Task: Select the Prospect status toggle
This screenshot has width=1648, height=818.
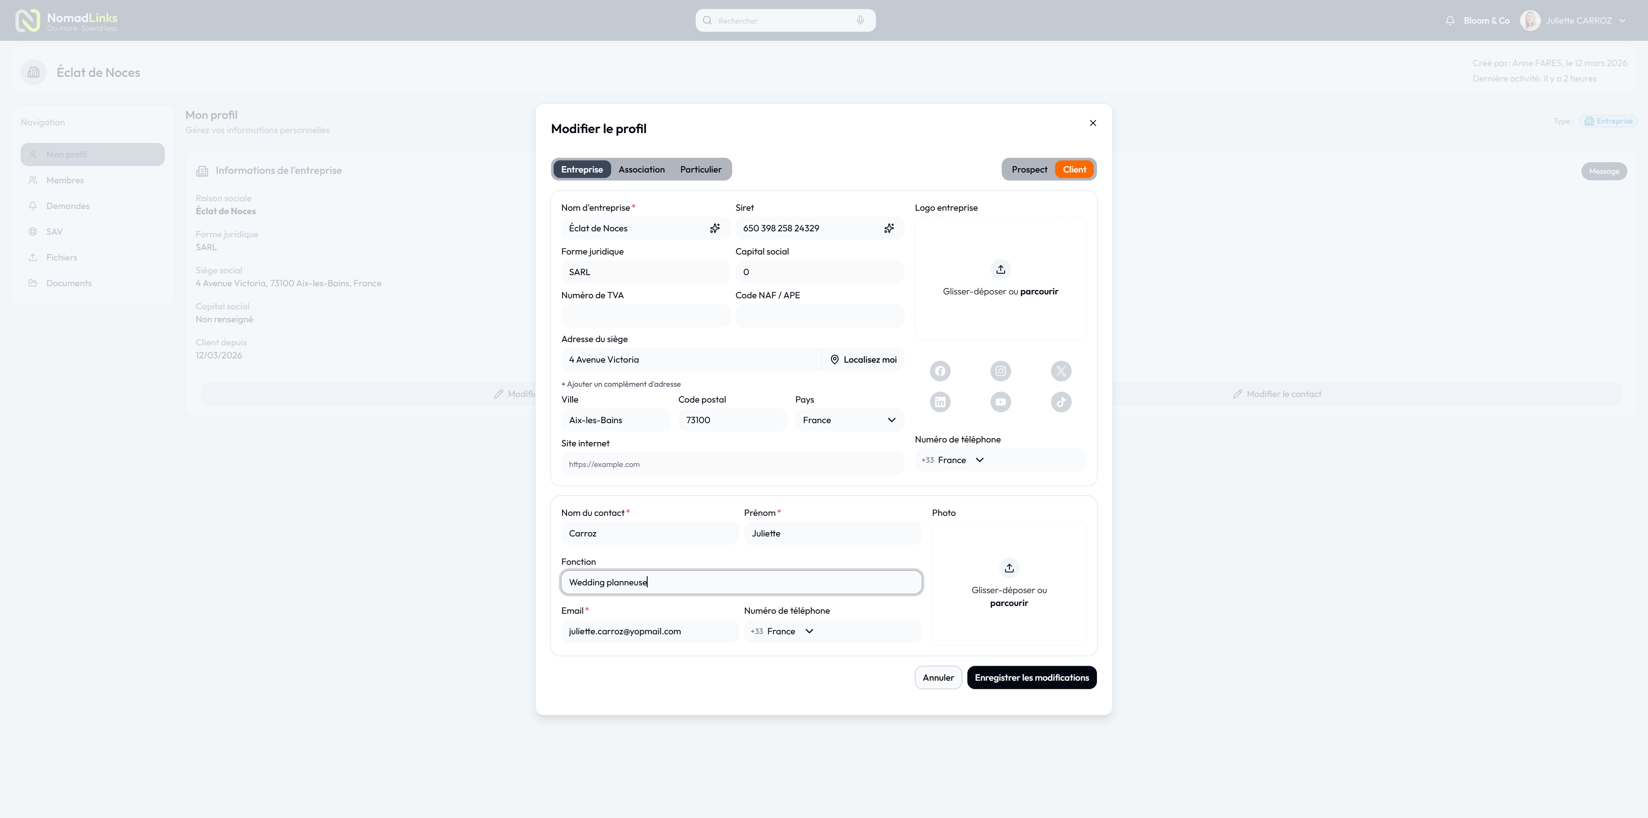Action: (x=1029, y=170)
